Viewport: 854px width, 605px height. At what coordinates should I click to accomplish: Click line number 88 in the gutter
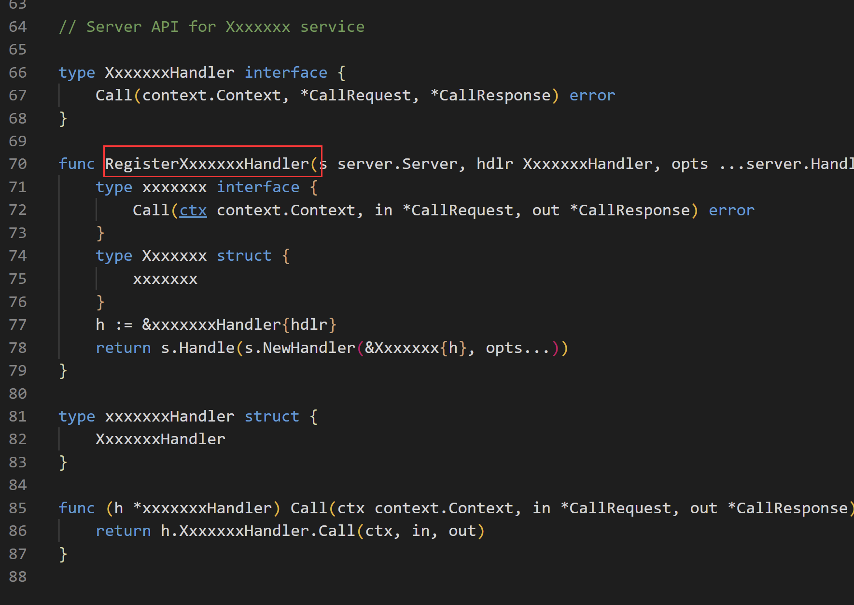coord(18,577)
